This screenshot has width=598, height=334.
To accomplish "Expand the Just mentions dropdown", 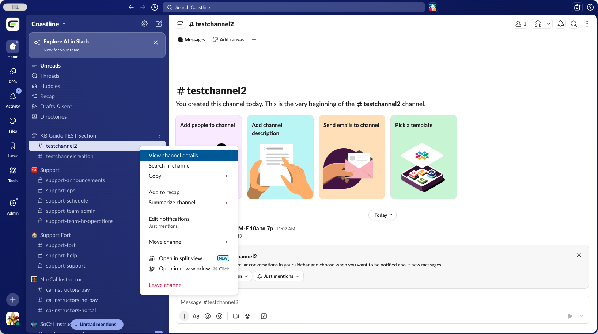I will click(x=279, y=276).
